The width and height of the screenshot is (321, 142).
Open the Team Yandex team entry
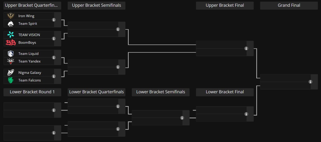(x=29, y=61)
